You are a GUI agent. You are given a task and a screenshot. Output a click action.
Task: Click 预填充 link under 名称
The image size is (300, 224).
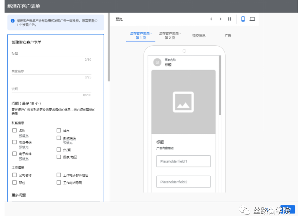(24, 136)
